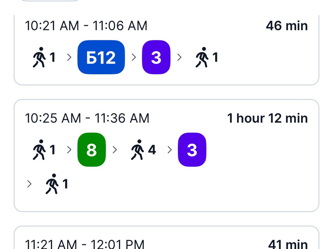
Task: Tap the blue Б12 route badge
Action: coord(101,57)
